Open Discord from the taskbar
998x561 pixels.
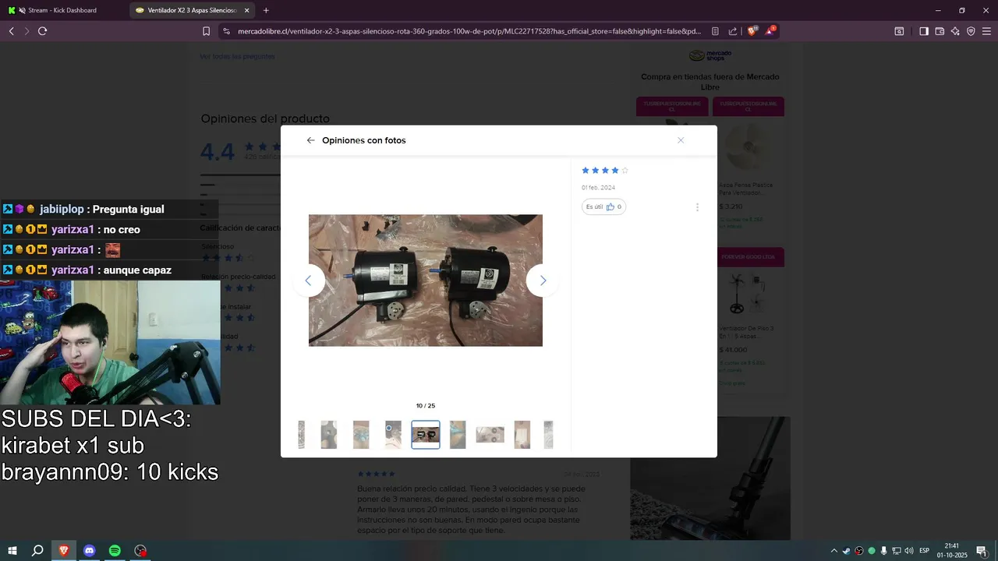pyautogui.click(x=89, y=551)
